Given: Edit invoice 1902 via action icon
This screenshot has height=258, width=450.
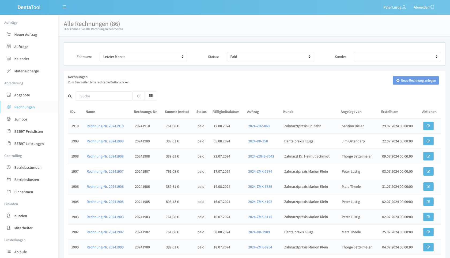Looking at the screenshot, I should click(428, 232).
